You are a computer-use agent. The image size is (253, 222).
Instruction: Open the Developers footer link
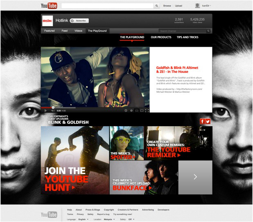coord(163,210)
